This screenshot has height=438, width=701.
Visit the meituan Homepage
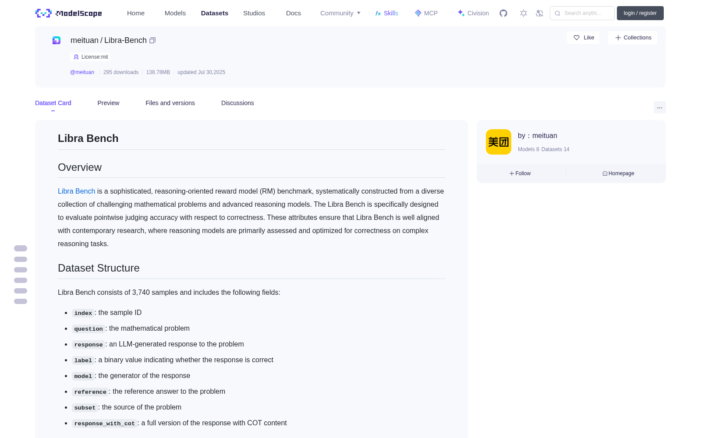[618, 173]
